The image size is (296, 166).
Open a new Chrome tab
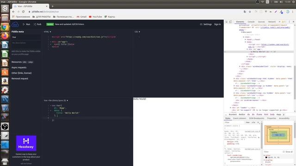tap(52, 6)
